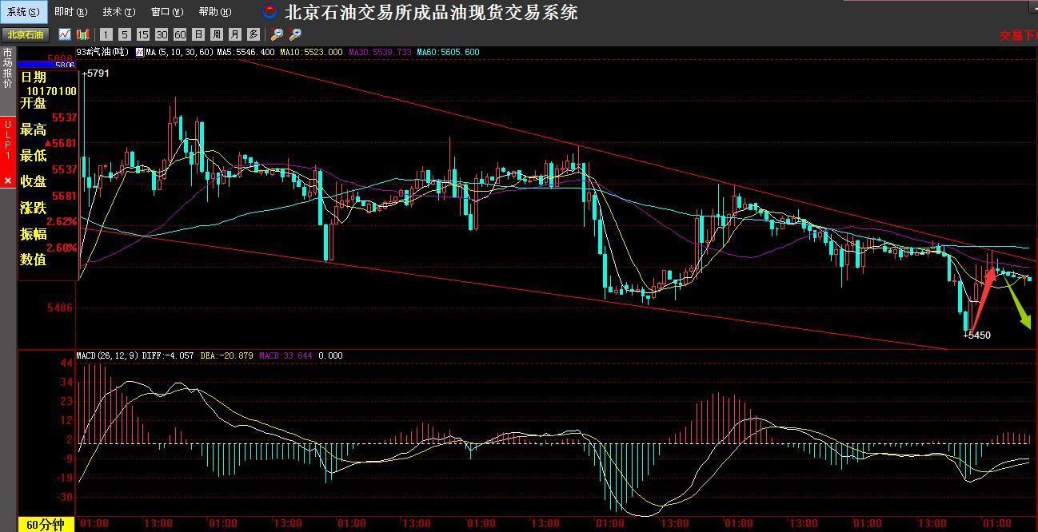Open the 技术(T) menu
The height and width of the screenshot is (532, 1038).
coord(118,12)
